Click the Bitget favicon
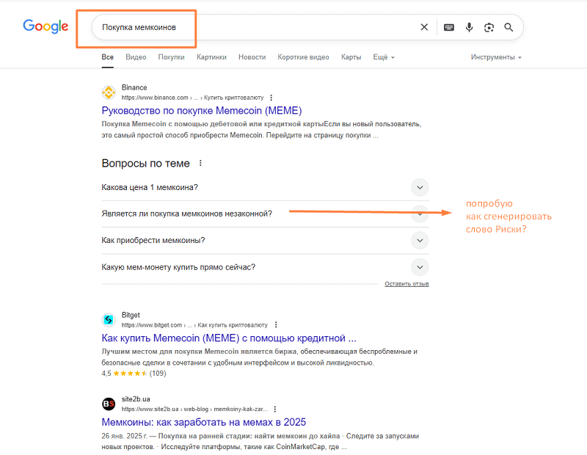Viewport: 587px width, 455px height. (x=109, y=319)
